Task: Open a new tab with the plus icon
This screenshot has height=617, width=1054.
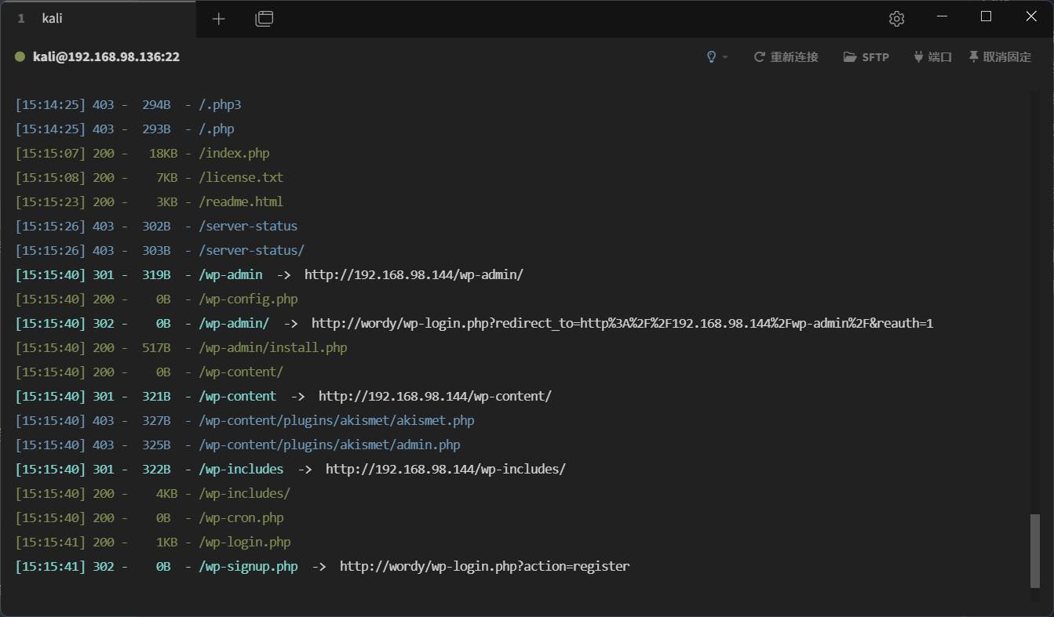Action: [x=218, y=19]
